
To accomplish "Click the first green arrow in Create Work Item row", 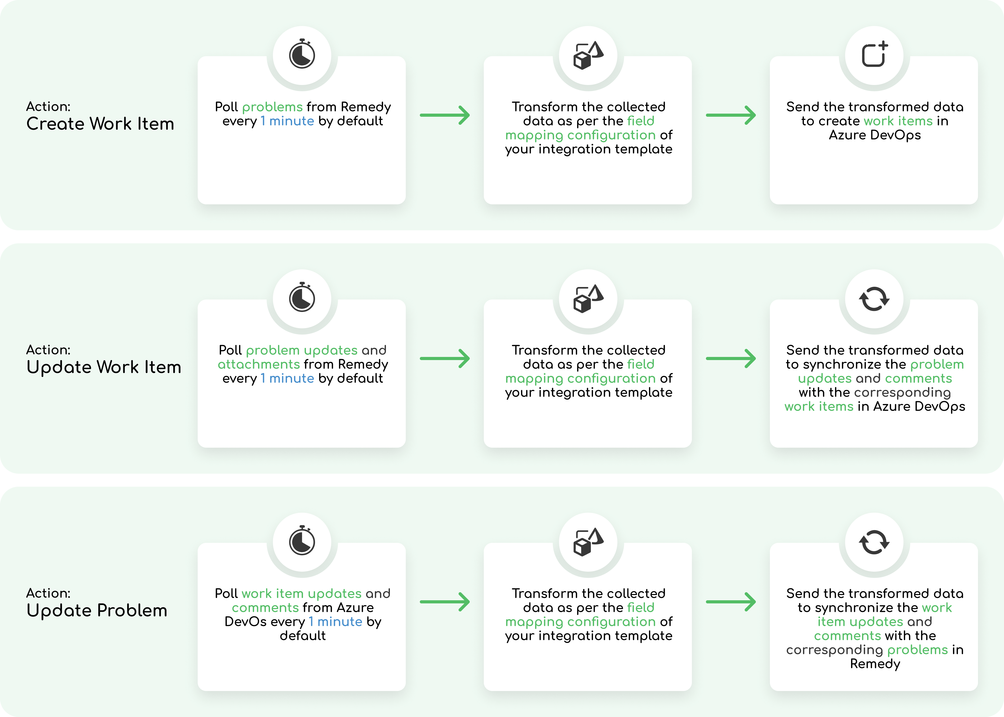I will pyautogui.click(x=445, y=115).
